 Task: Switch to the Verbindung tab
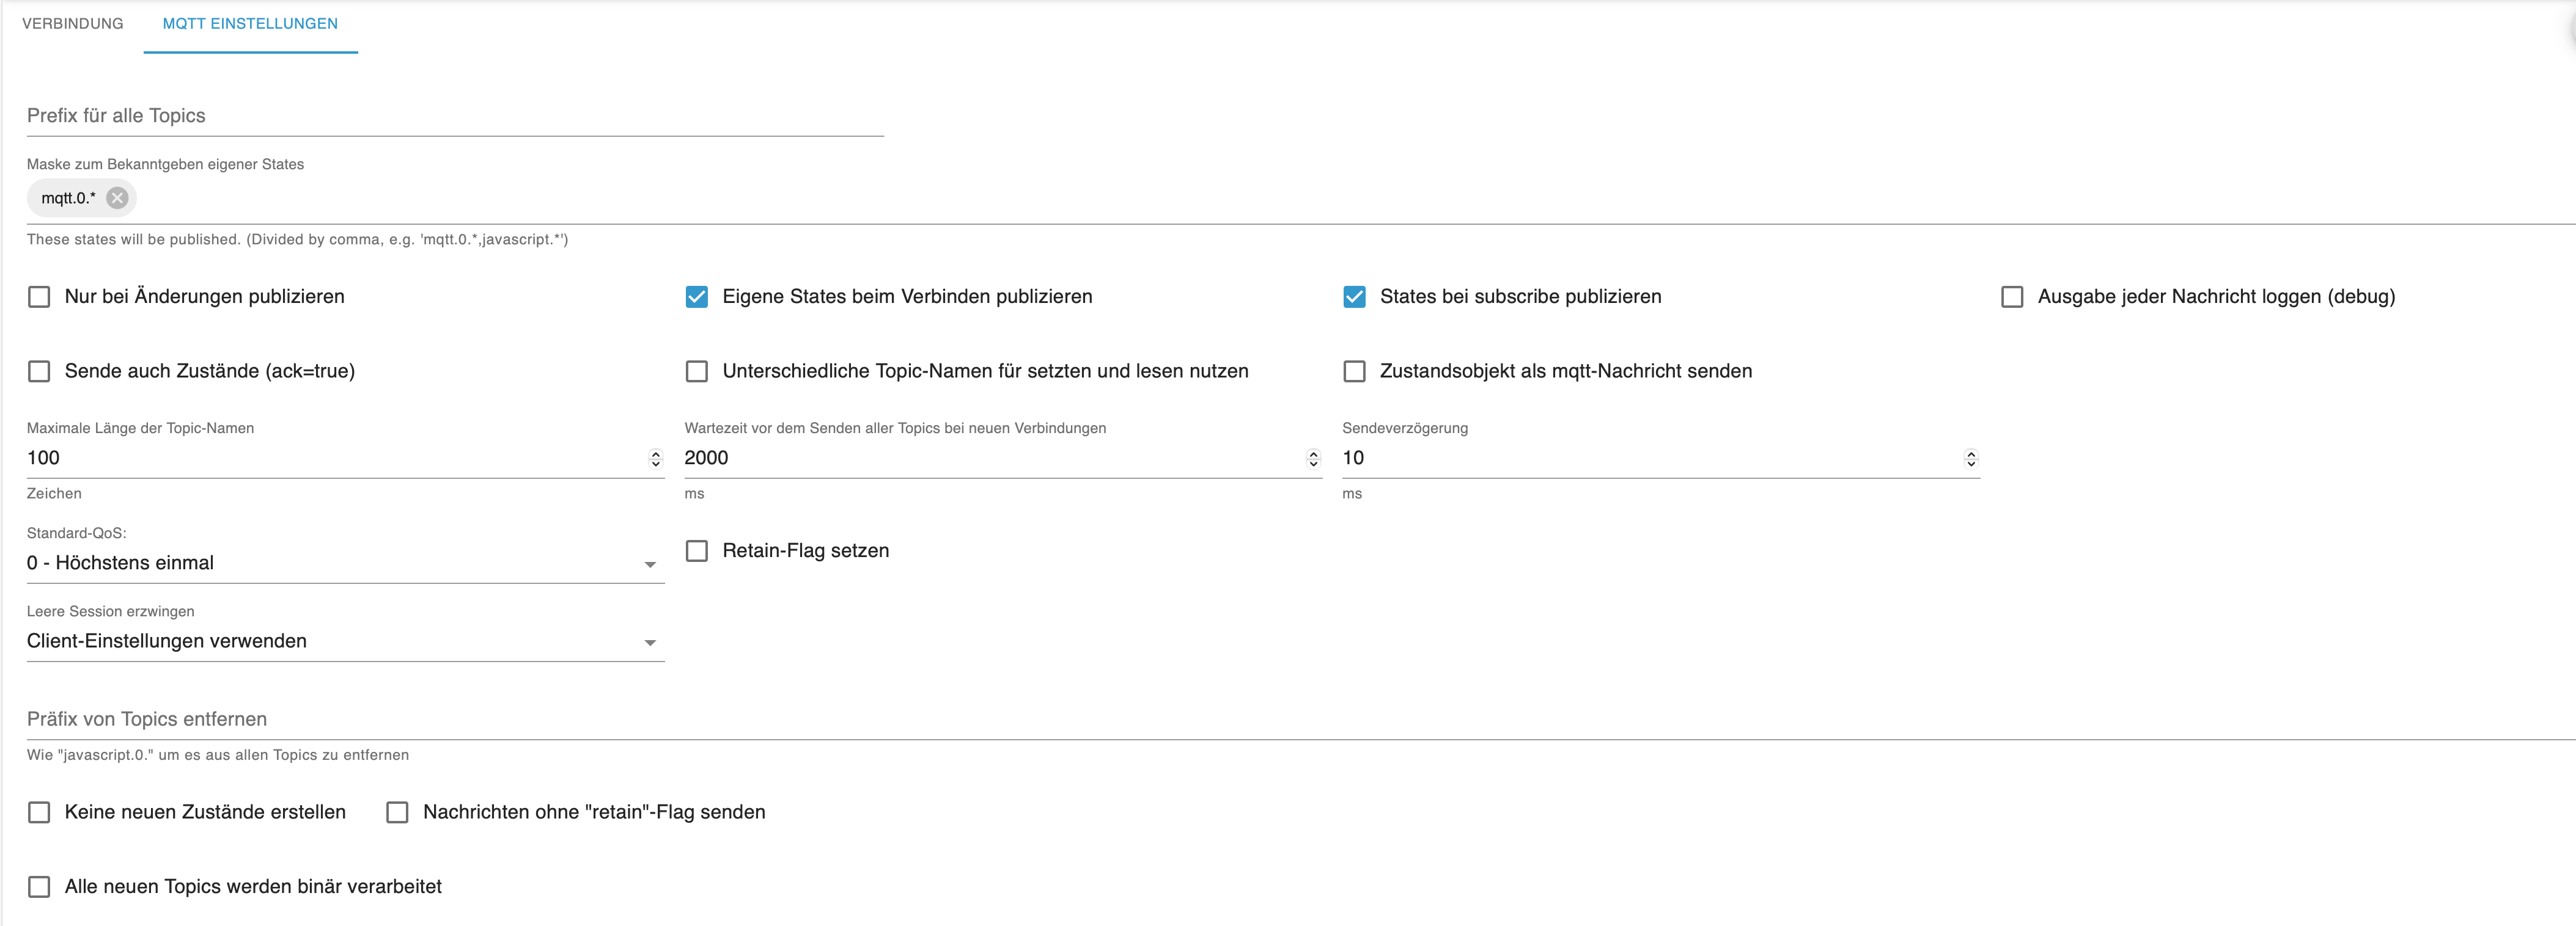point(73,24)
